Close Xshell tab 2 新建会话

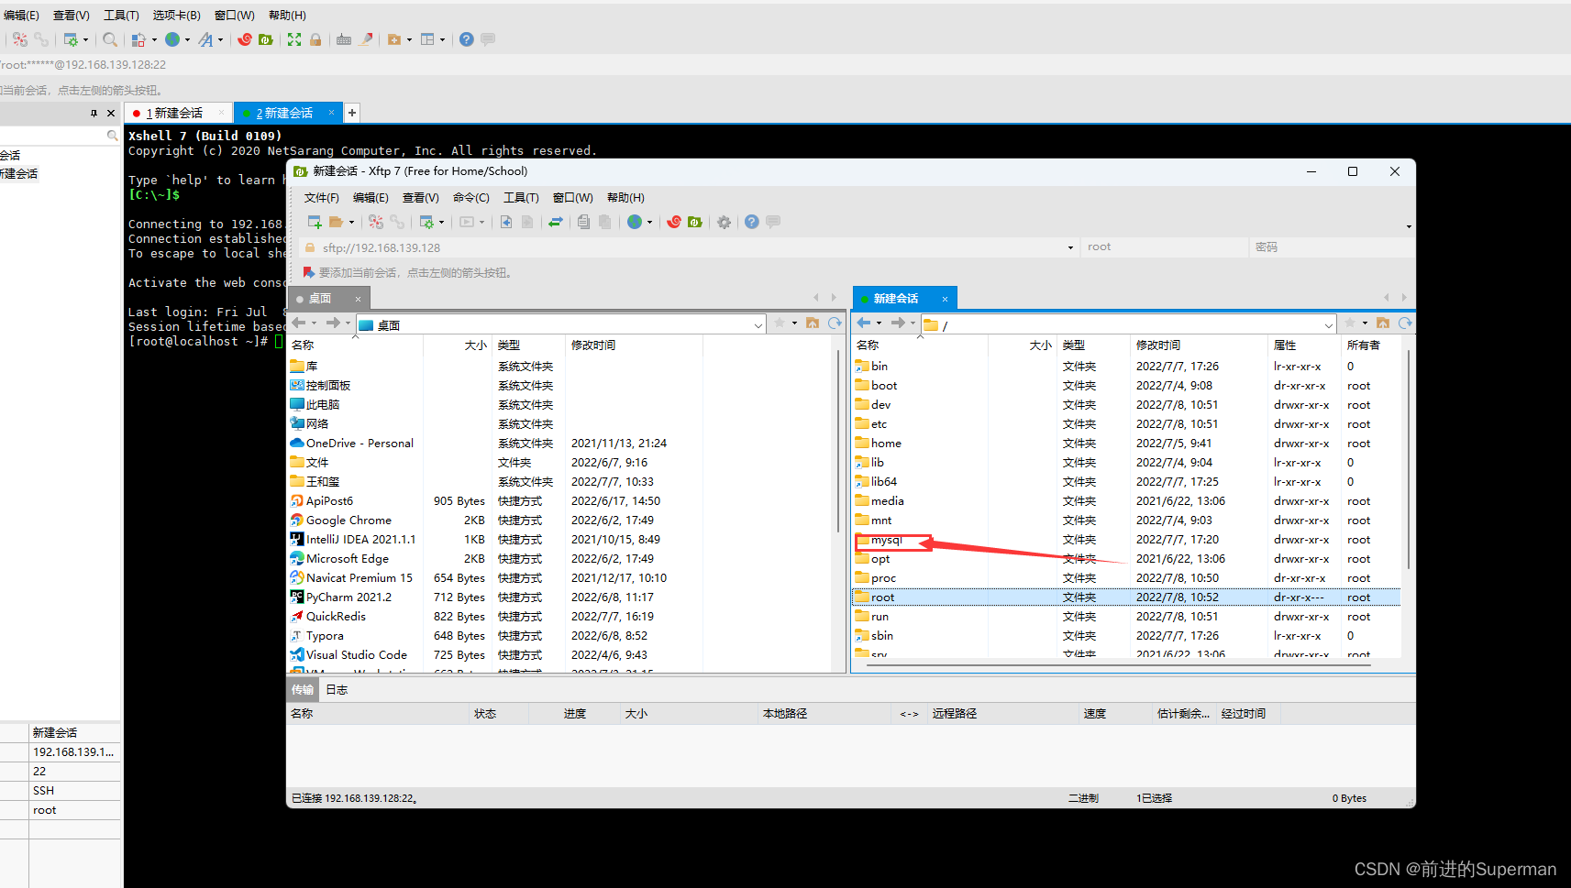pos(331,113)
